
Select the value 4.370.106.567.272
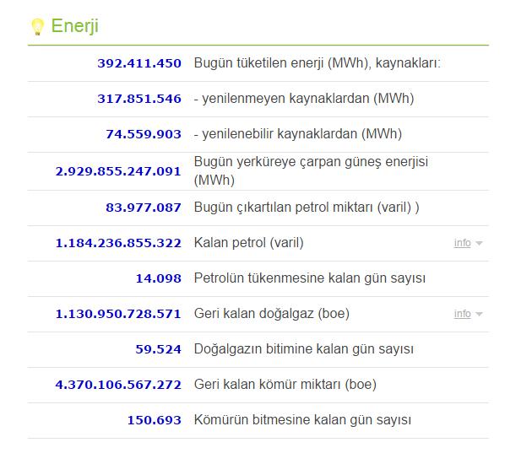pos(118,385)
